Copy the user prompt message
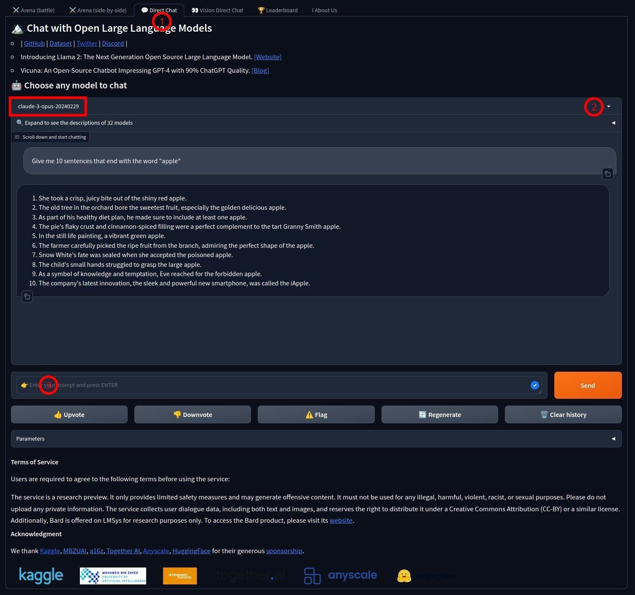The image size is (635, 595). [x=607, y=174]
